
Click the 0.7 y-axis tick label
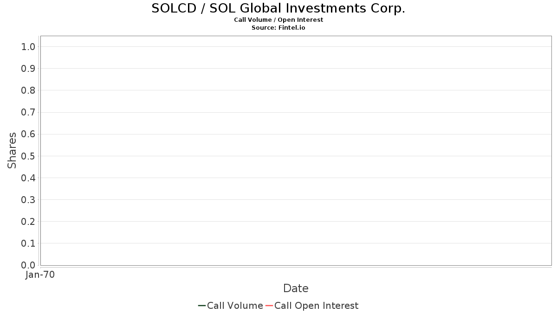point(28,112)
